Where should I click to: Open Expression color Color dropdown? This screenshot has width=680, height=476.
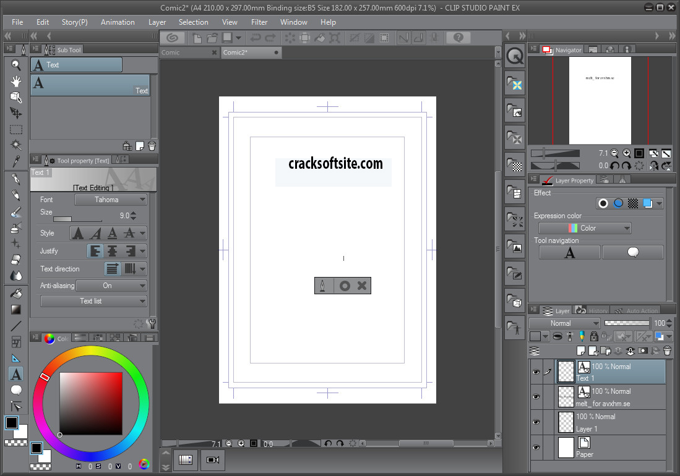[x=585, y=228]
